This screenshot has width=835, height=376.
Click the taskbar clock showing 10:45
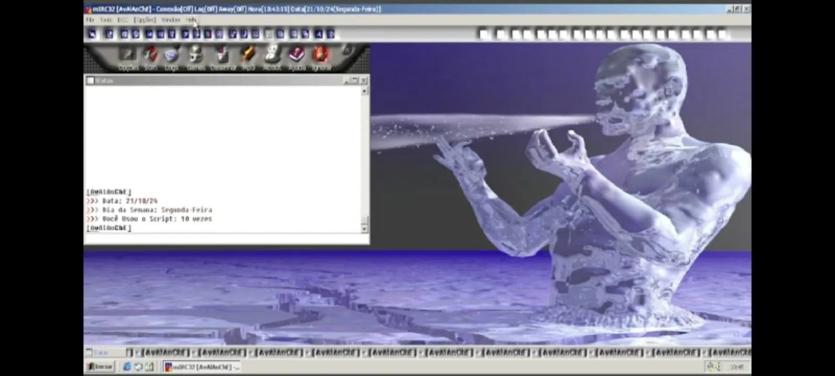point(737,367)
